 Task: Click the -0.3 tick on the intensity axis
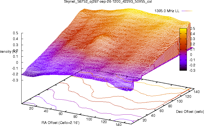tap(15, 80)
